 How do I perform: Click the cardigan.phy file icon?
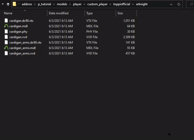click(x=6, y=32)
